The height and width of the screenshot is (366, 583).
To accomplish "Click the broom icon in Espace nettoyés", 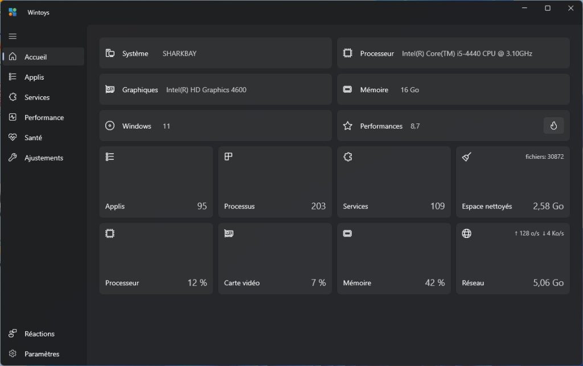I will (x=466, y=157).
